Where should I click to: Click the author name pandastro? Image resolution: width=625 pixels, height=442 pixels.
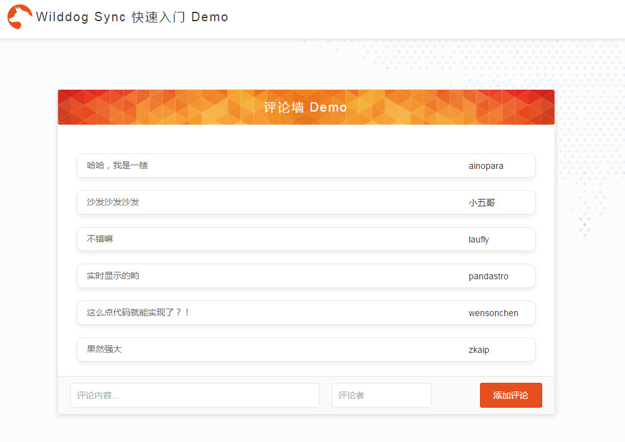[488, 276]
